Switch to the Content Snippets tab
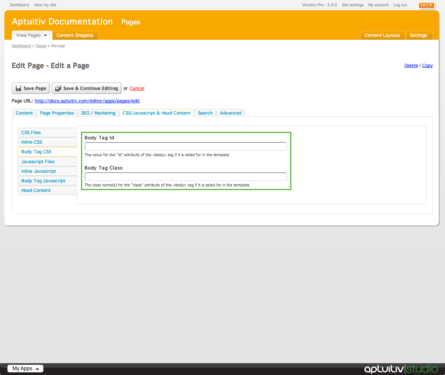Screen dimensions: 445x375 coord(75,35)
